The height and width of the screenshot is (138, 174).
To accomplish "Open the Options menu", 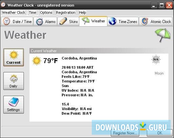I will (x=46, y=12).
